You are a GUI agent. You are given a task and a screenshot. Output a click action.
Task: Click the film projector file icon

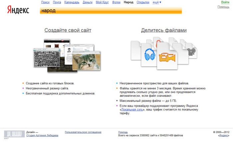click(x=192, y=52)
